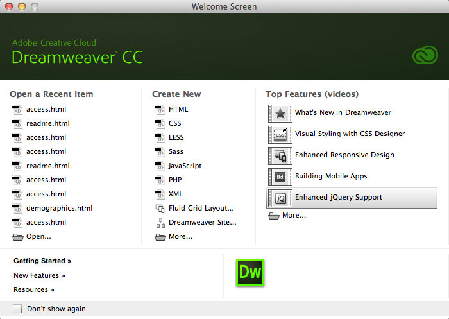Click the LESS document icon
The image size is (449, 319).
[160, 137]
